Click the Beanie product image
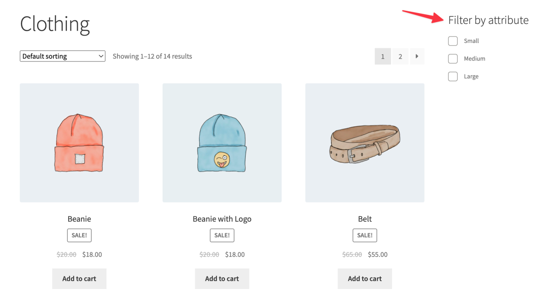542x307 pixels. 79,142
